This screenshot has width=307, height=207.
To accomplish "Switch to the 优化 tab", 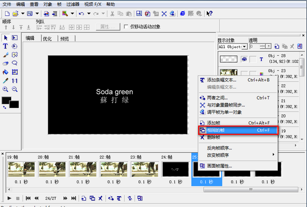I will [x=47, y=38].
